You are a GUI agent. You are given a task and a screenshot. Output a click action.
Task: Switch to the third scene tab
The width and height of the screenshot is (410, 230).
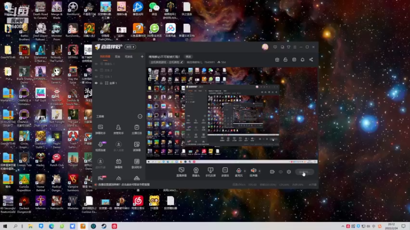[129, 57]
